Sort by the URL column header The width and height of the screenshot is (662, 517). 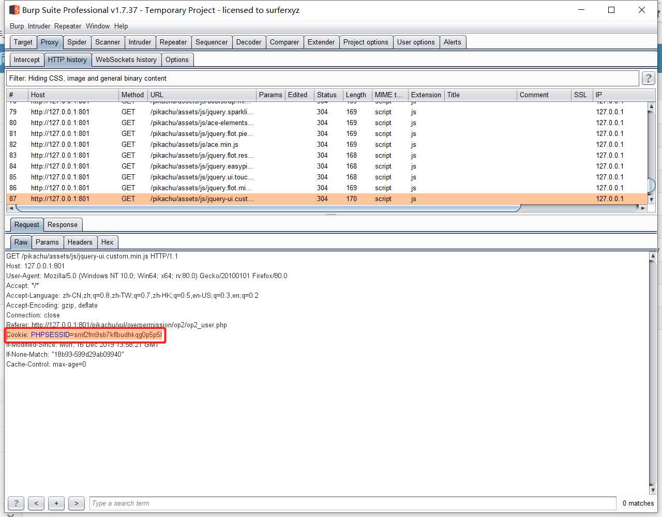(202, 95)
